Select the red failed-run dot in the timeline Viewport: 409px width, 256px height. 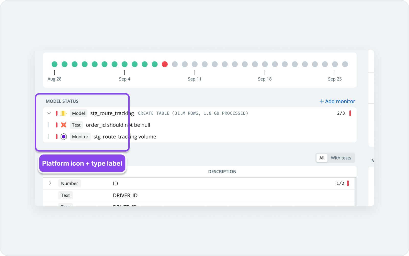(165, 64)
